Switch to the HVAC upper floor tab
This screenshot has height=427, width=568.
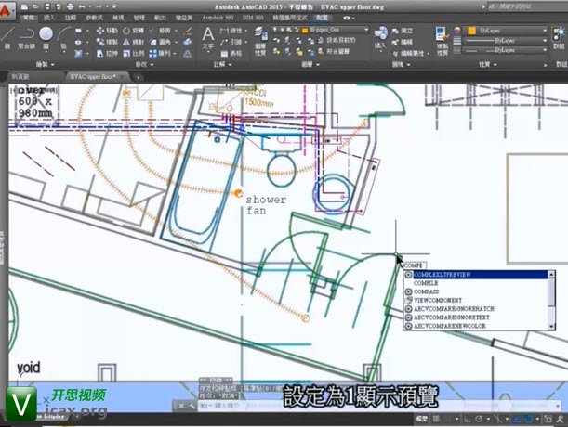tap(93, 76)
